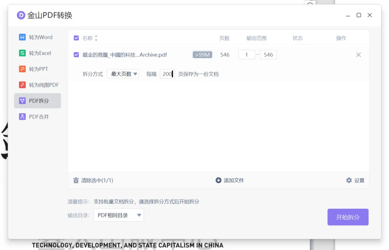Viewport: 389px width, 250px height.
Task: Click the PDF拆分 purple split icon
Action: [x=22, y=101]
